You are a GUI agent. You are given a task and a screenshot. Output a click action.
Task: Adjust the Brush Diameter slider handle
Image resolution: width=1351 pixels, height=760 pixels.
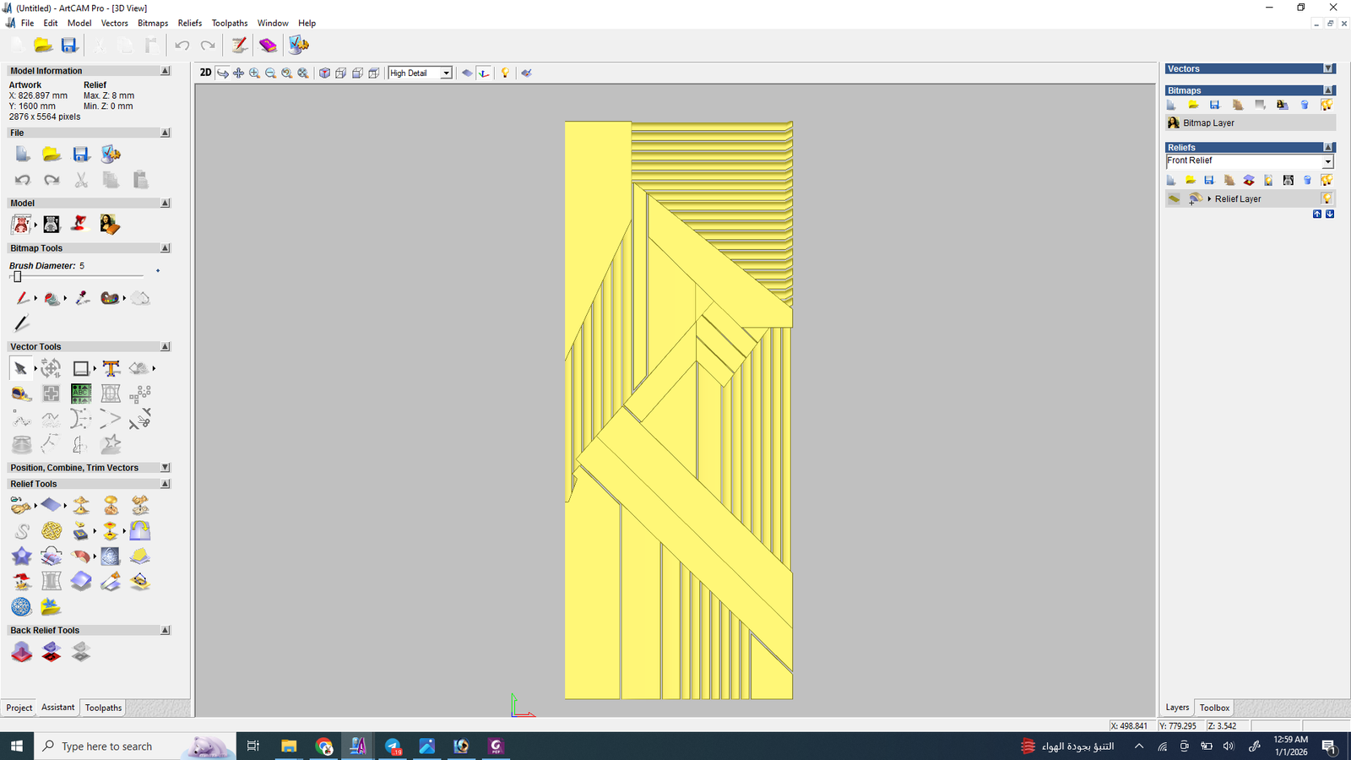[17, 277]
